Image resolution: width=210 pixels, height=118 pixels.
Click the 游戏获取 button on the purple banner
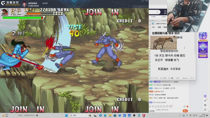click(203, 56)
